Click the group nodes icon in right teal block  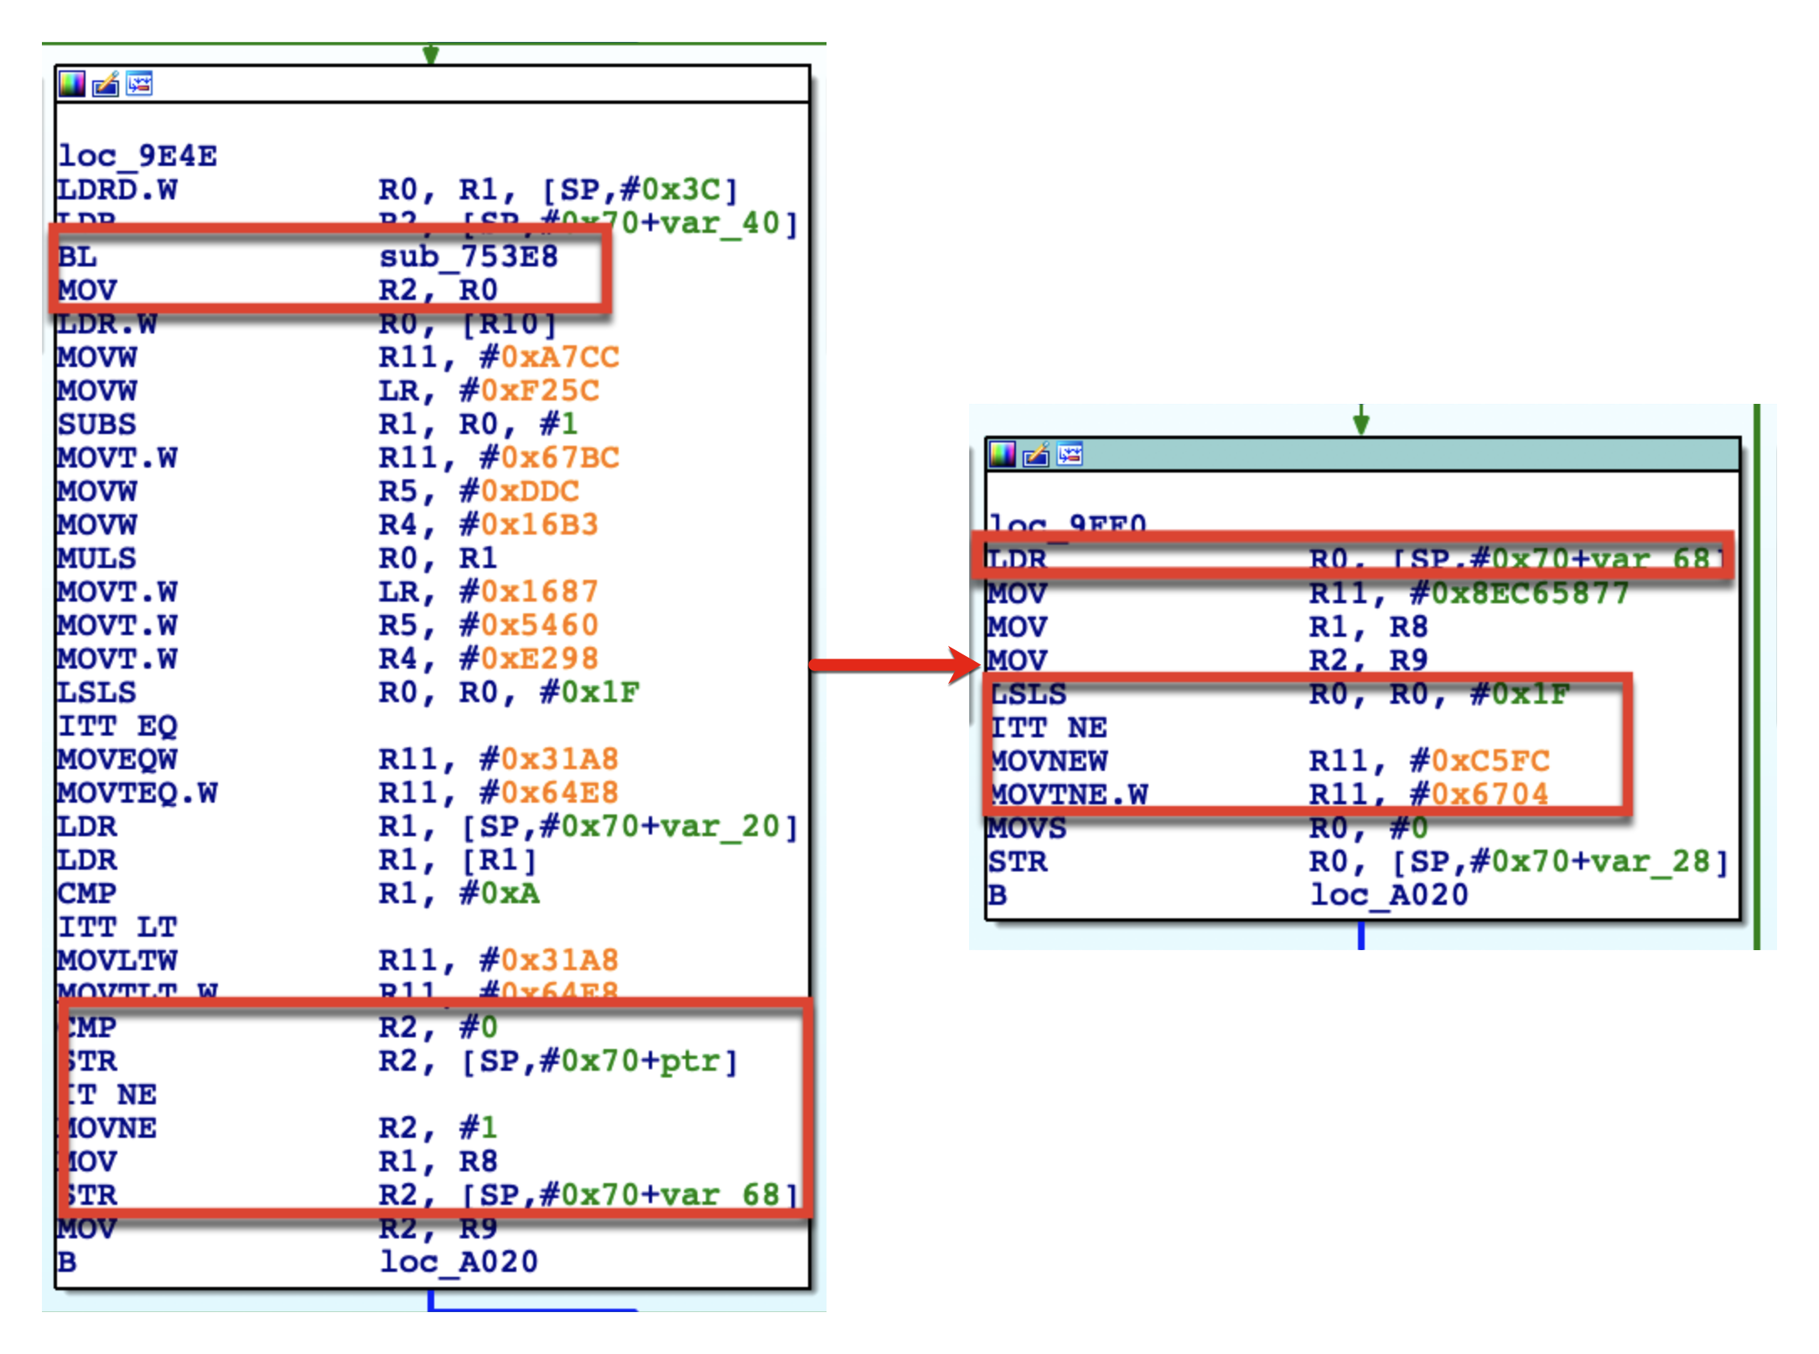pos(1070,455)
